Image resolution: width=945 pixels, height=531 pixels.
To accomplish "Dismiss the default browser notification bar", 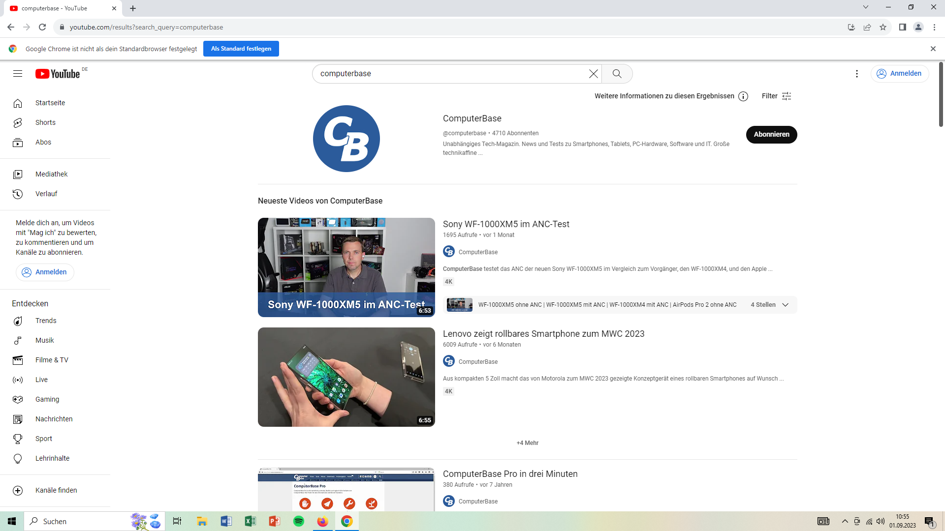I will coord(933,49).
